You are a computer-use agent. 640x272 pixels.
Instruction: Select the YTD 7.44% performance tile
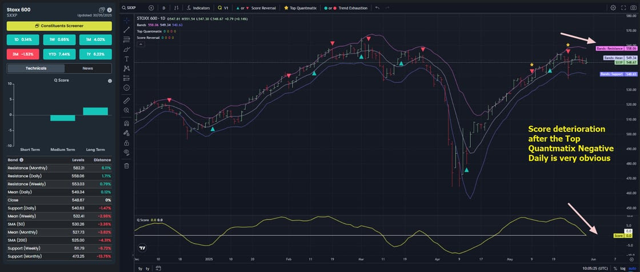[x=59, y=54]
